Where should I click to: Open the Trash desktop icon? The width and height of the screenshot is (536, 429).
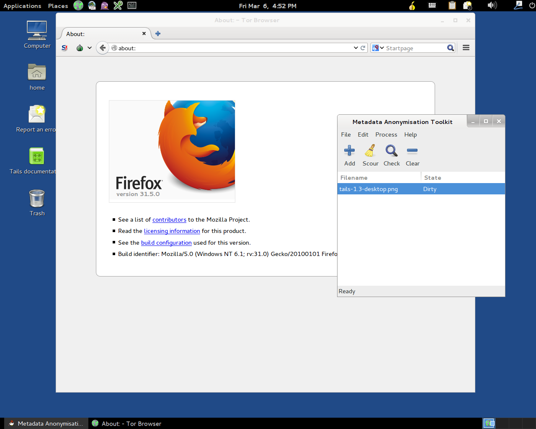[x=37, y=203]
